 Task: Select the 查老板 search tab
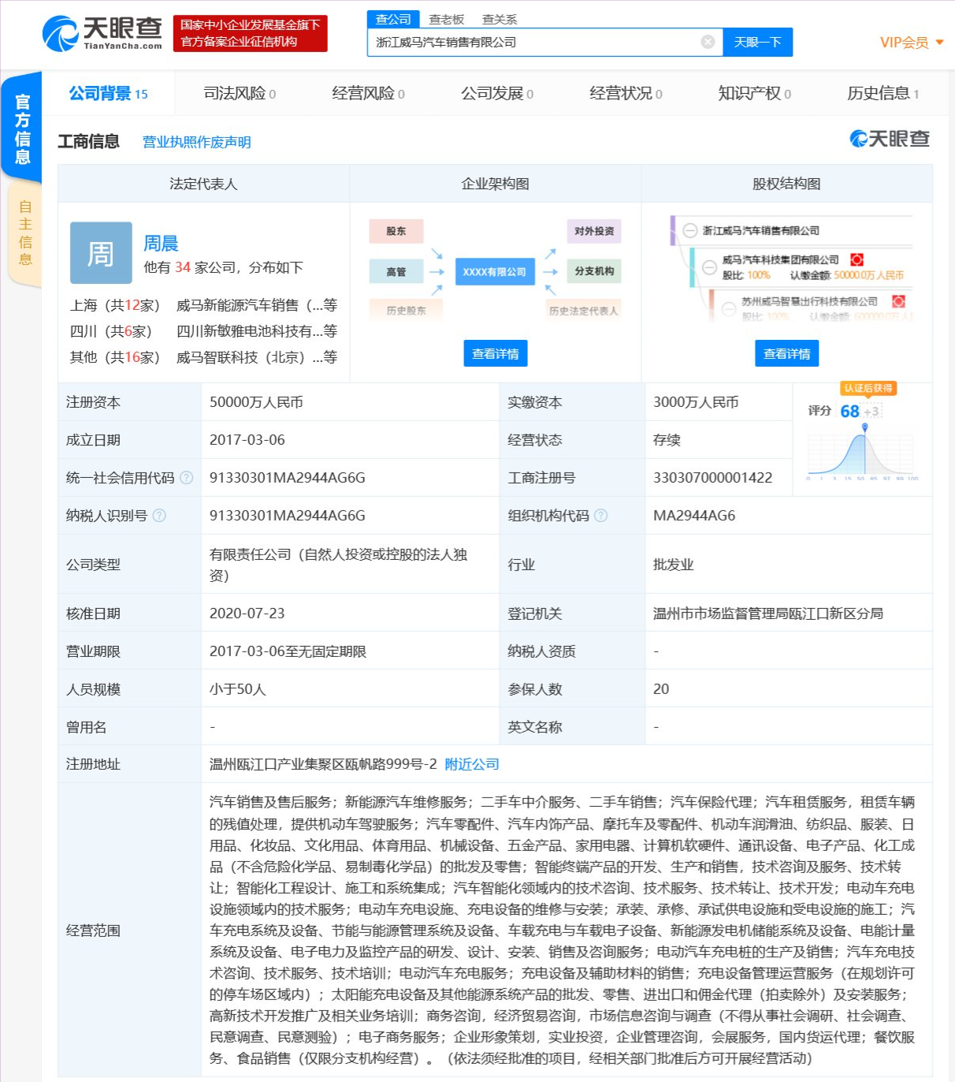pos(447,20)
